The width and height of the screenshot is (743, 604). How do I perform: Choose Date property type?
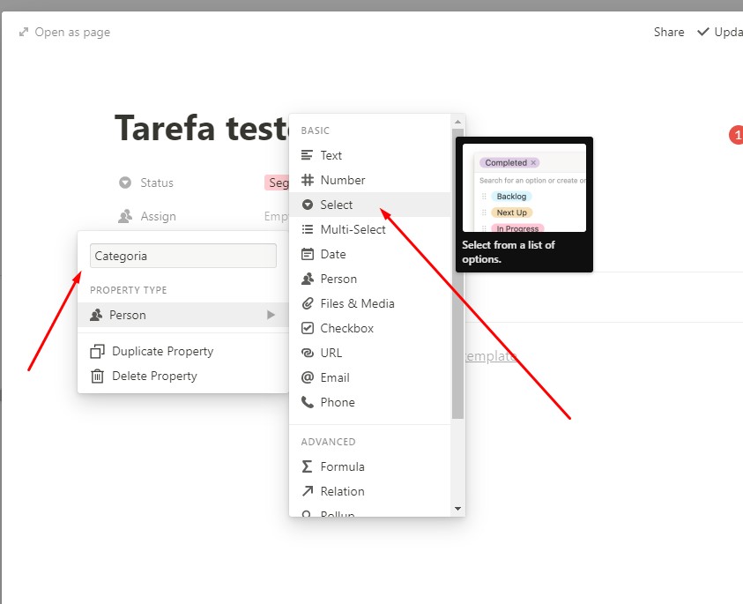(x=370, y=254)
